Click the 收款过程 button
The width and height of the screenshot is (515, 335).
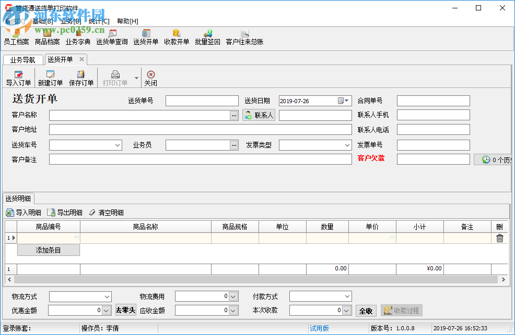coord(401,311)
